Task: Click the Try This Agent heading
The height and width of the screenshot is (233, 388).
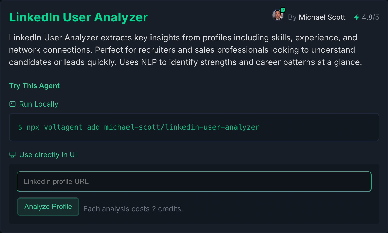Action: click(34, 86)
